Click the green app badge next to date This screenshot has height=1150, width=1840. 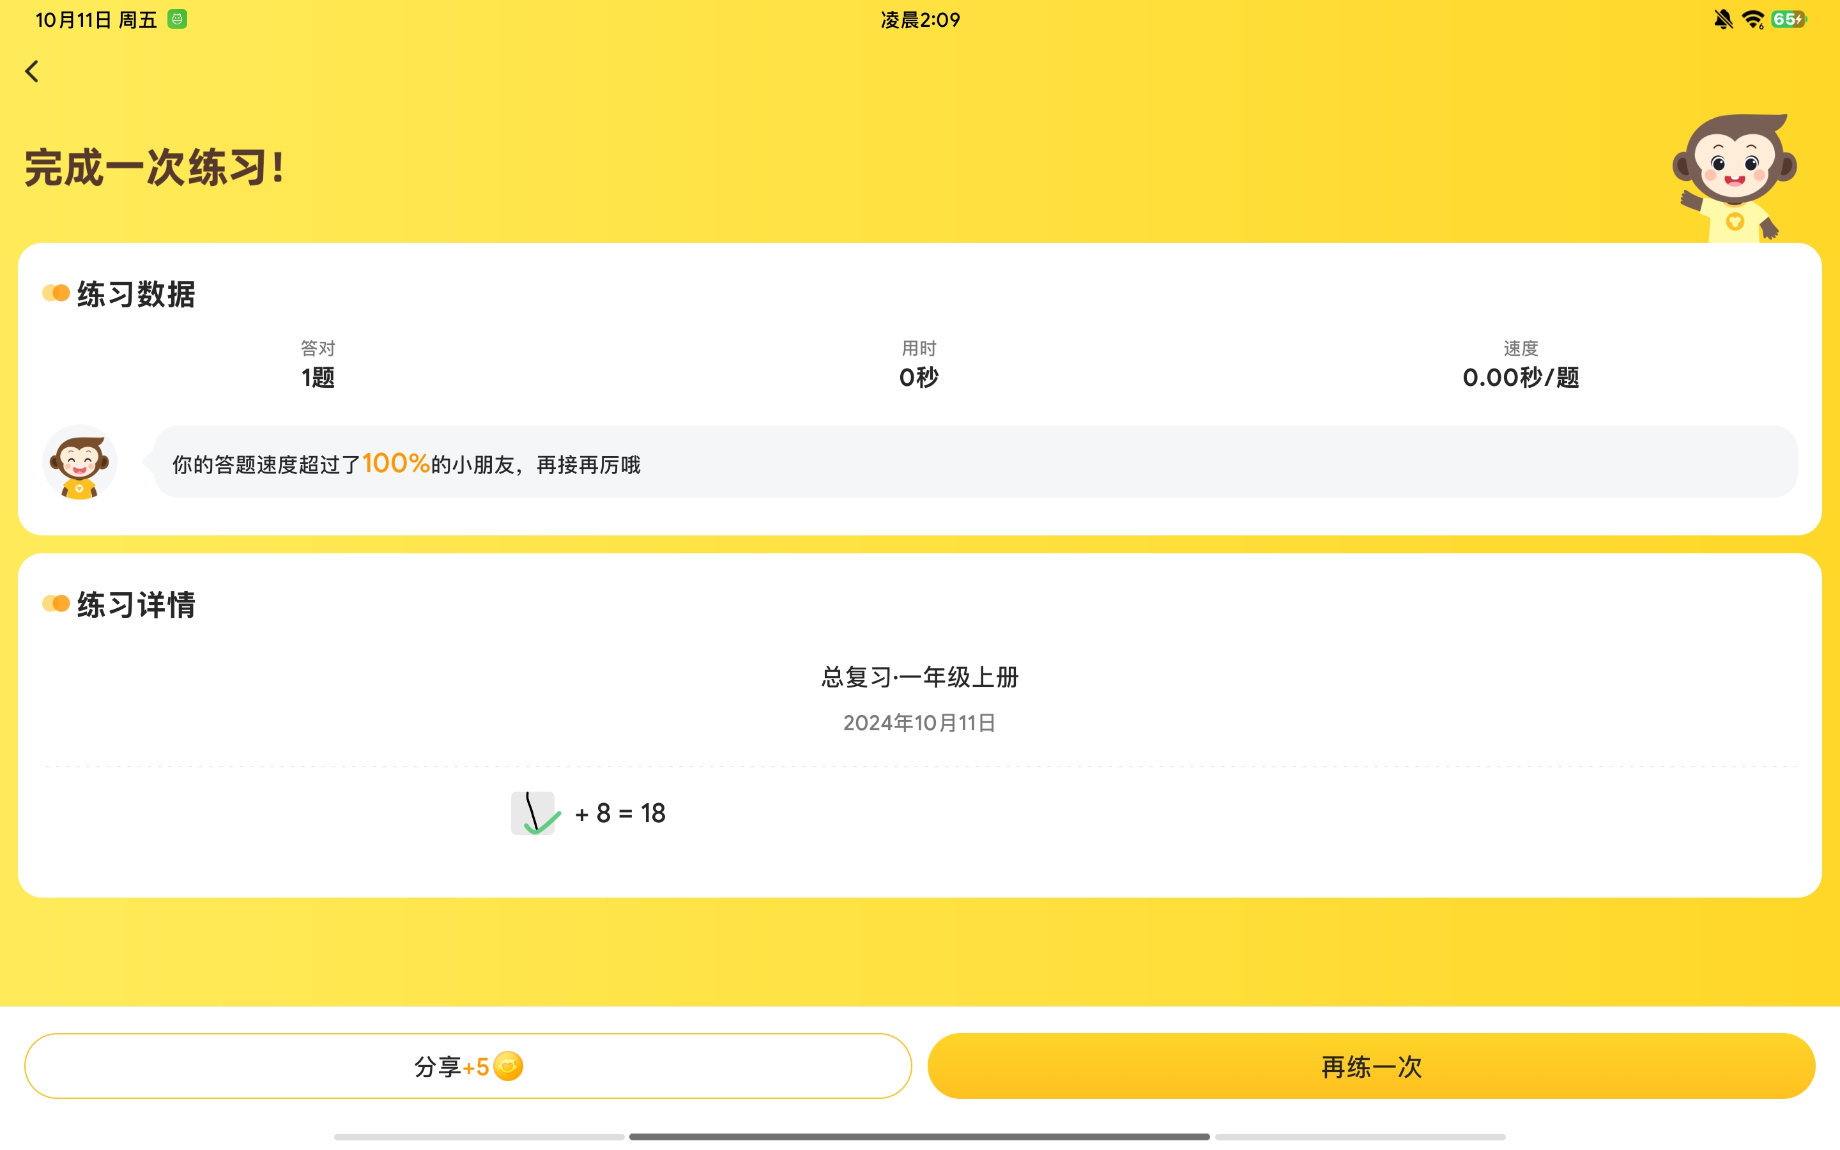(x=177, y=20)
